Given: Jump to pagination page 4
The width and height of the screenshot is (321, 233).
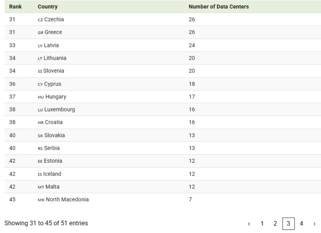Looking at the screenshot, I should (x=302, y=223).
